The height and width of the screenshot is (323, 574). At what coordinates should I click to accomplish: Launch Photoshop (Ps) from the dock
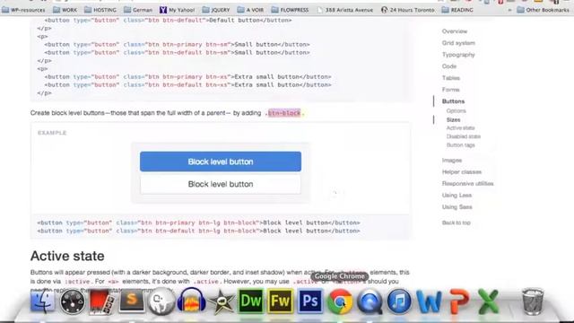coord(310,301)
